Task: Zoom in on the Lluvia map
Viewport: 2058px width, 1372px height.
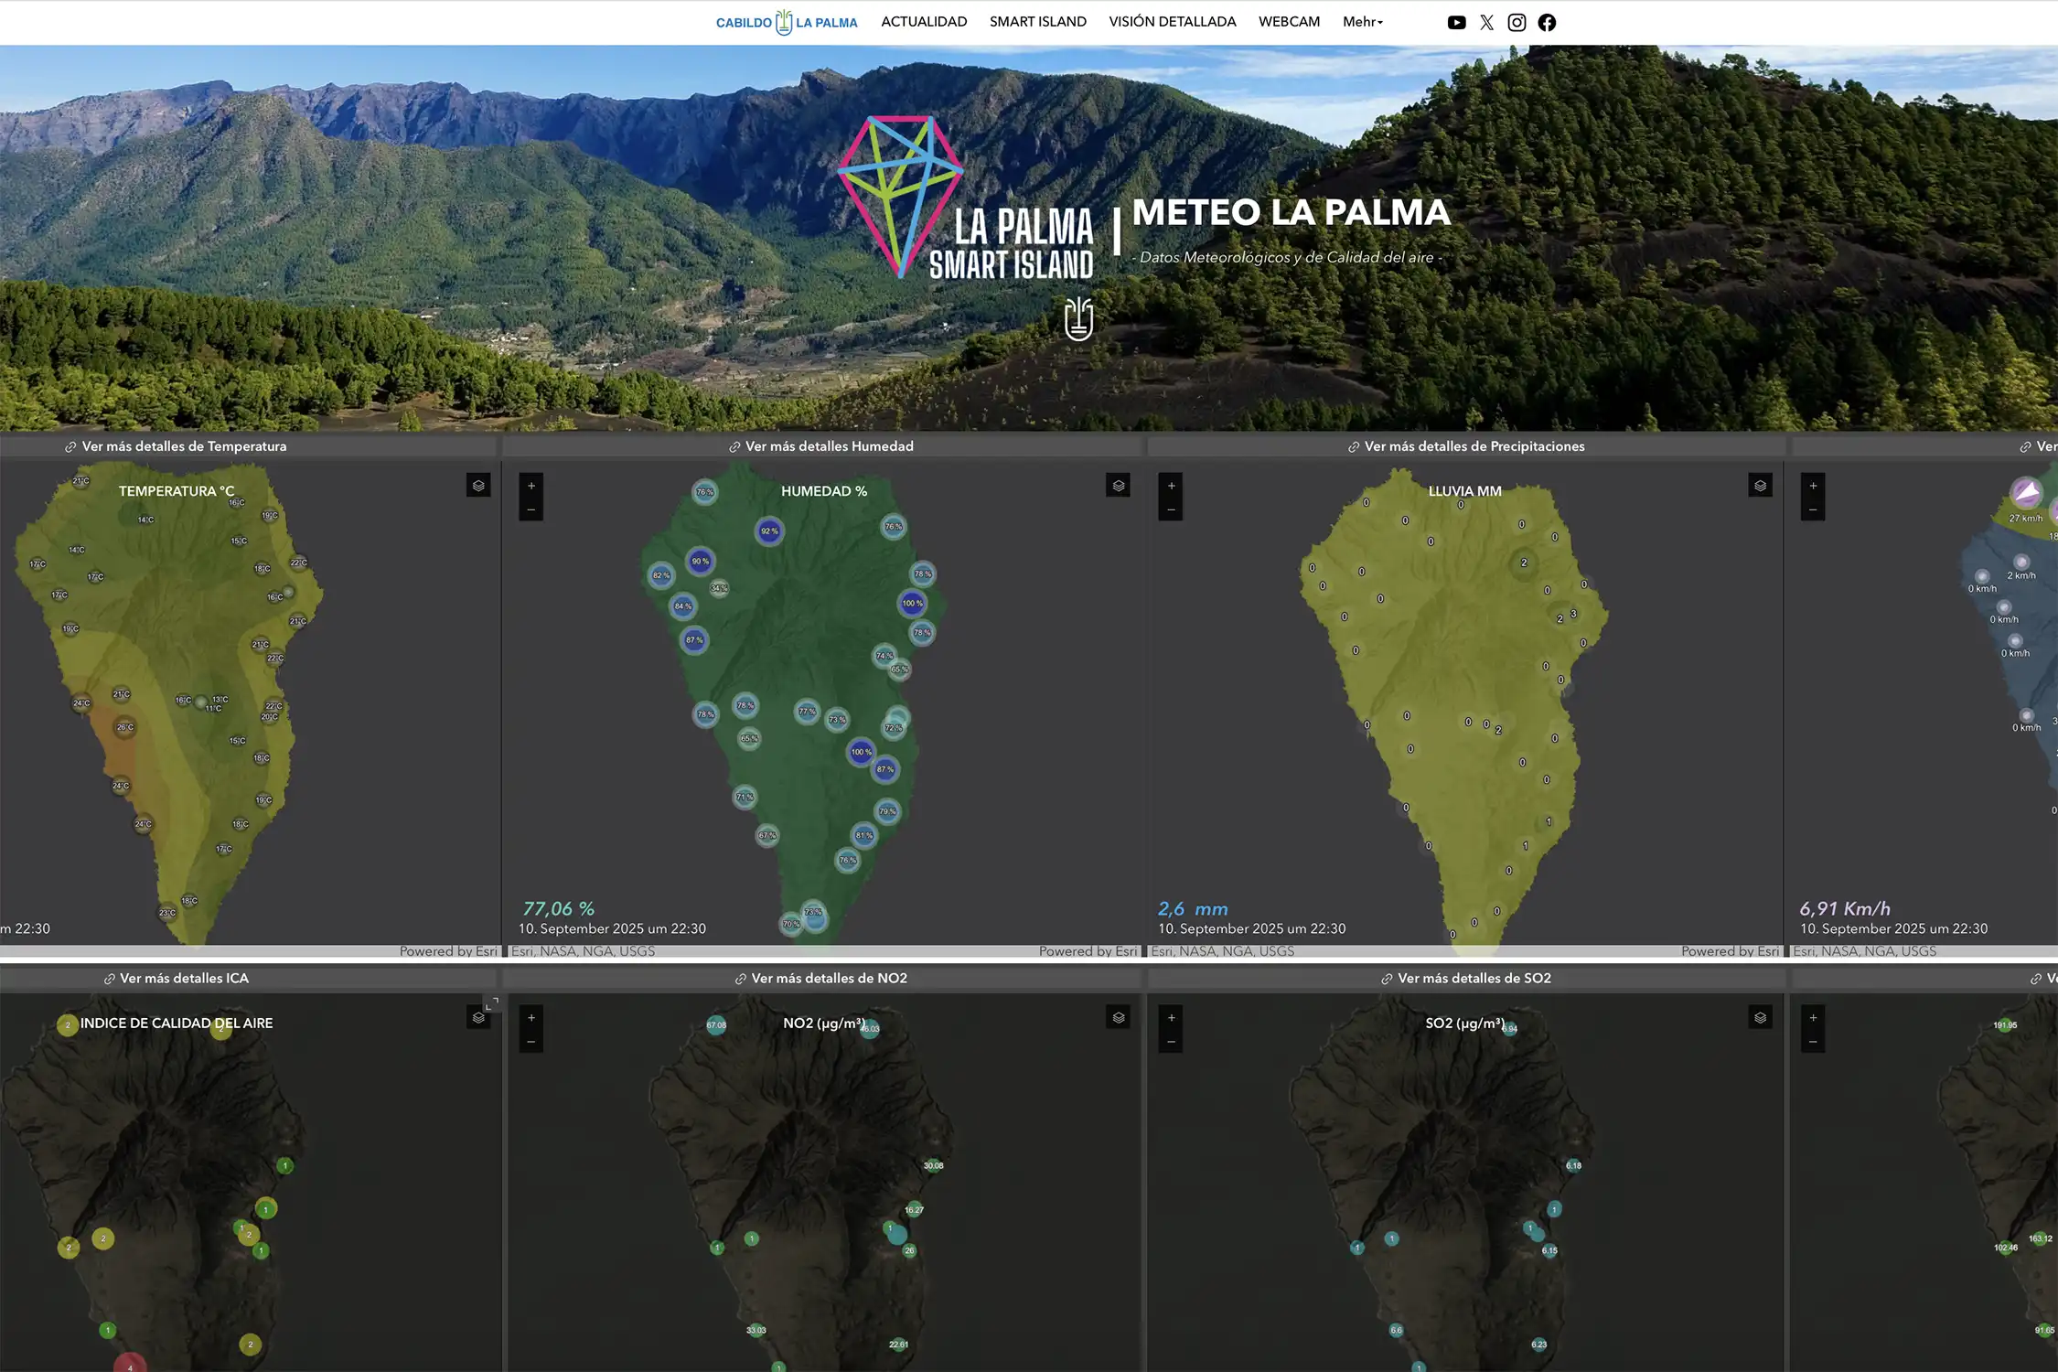Action: pos(1171,486)
